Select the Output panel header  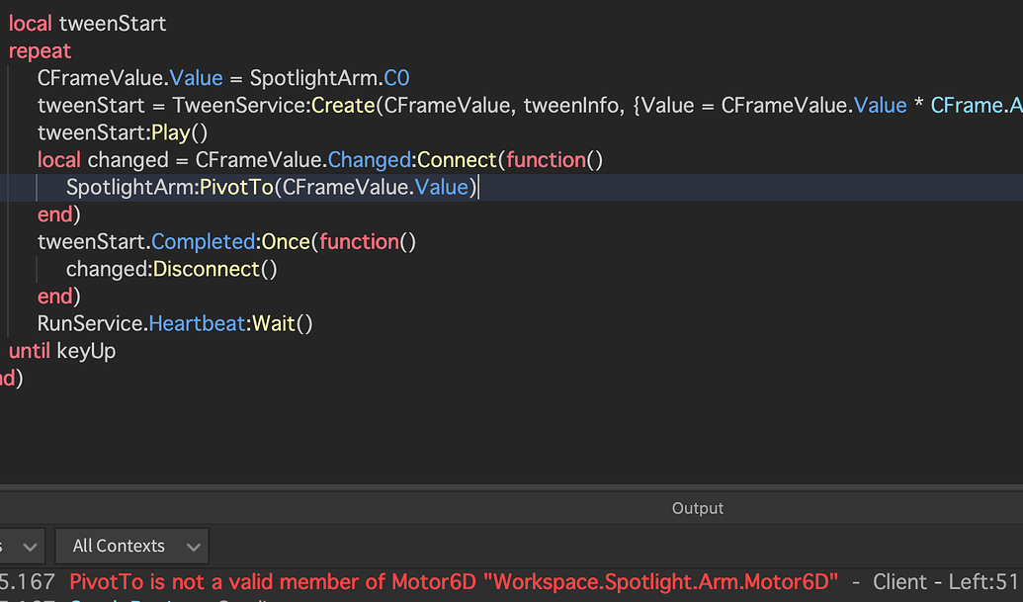pos(697,508)
